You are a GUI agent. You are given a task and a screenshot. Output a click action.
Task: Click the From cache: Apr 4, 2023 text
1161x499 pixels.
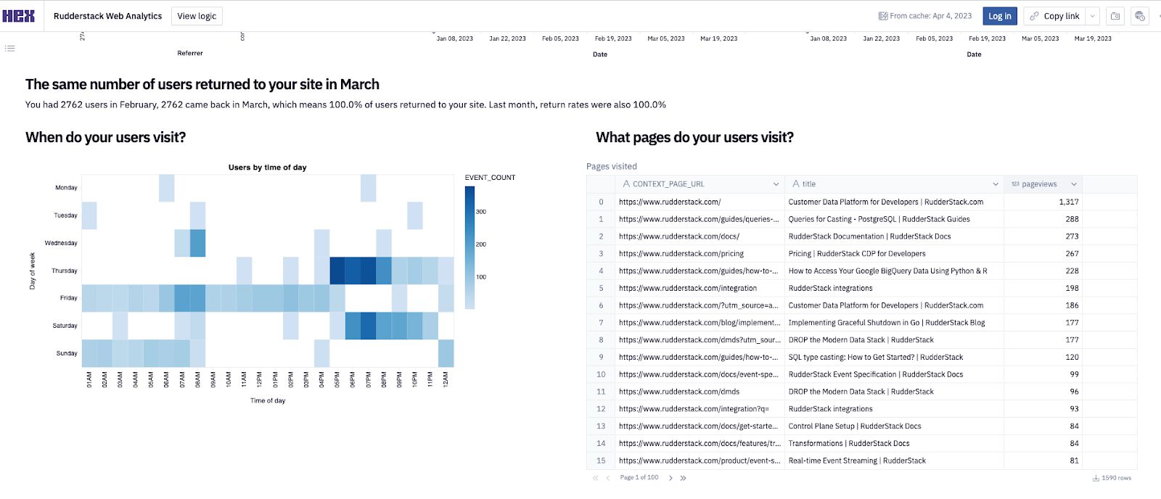[x=931, y=16]
